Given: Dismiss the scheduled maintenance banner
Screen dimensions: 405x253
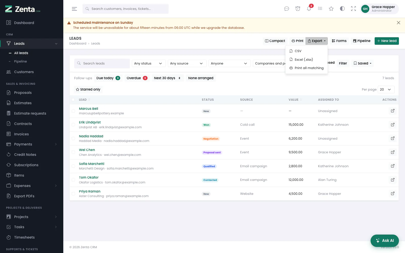Looking at the screenshot, I should click(x=398, y=23).
